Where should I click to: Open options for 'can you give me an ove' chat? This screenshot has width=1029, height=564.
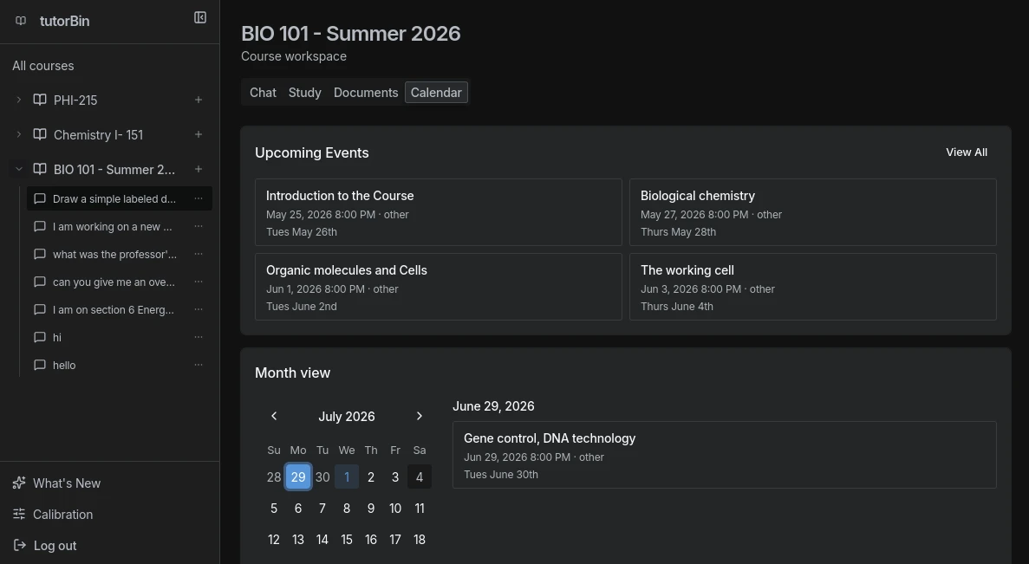click(x=199, y=282)
